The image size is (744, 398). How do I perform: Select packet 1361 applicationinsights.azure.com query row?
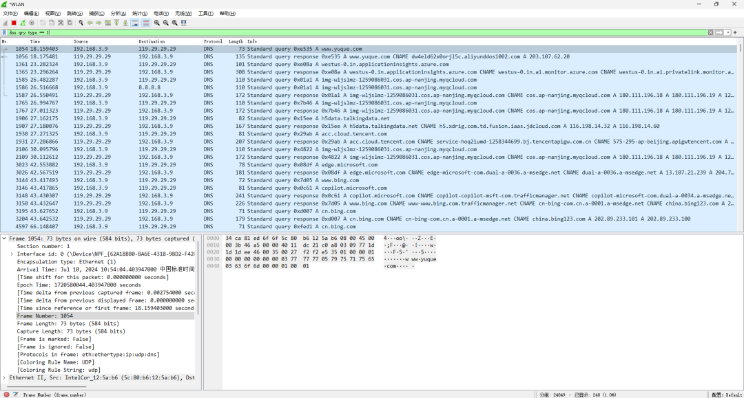[x=369, y=65]
